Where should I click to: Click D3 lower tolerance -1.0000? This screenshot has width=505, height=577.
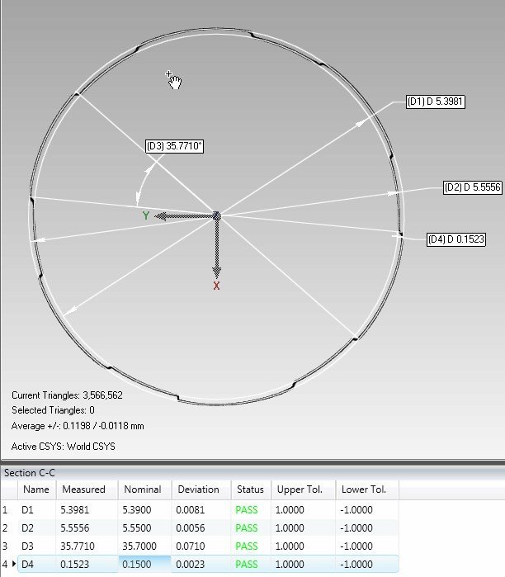click(356, 546)
